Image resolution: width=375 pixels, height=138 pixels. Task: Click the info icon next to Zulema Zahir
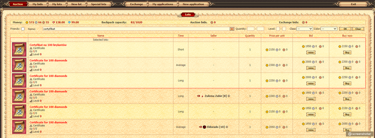click(x=229, y=96)
